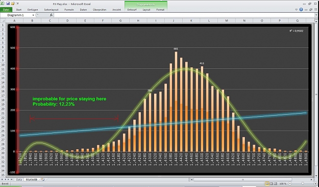Click the 481 data label above tallest bar

point(176,49)
